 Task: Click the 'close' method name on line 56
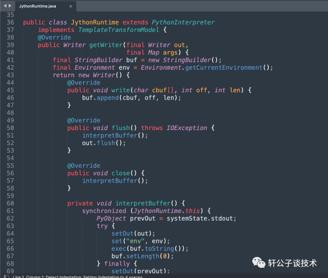[x=121, y=173]
